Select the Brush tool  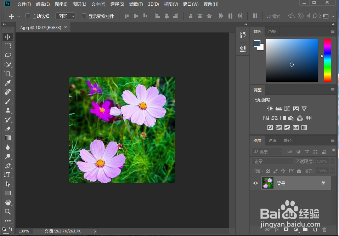click(x=8, y=101)
